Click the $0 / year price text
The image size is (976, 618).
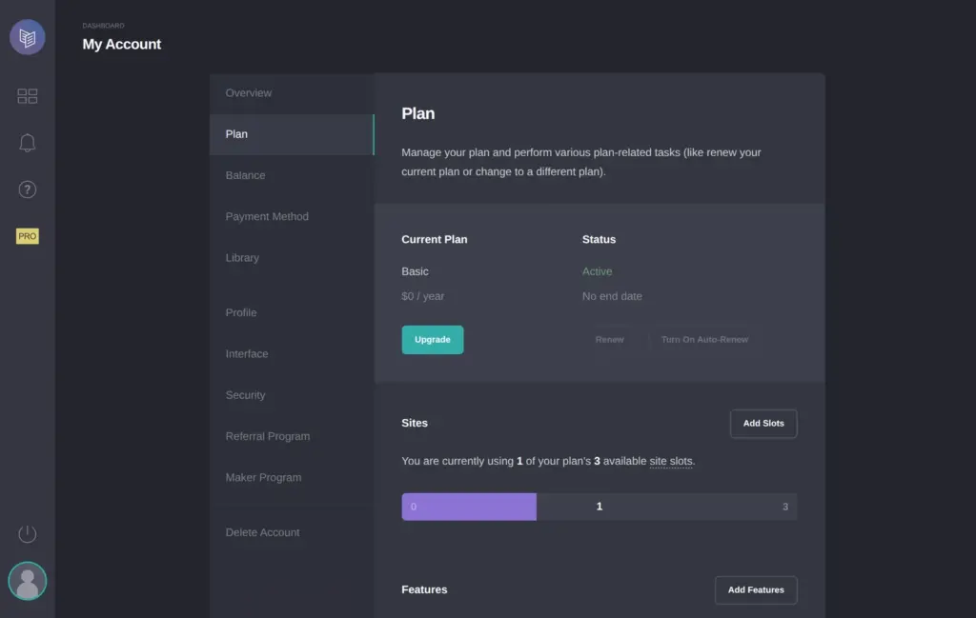(x=422, y=296)
